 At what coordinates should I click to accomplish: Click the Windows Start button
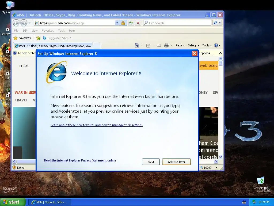click(x=13, y=202)
